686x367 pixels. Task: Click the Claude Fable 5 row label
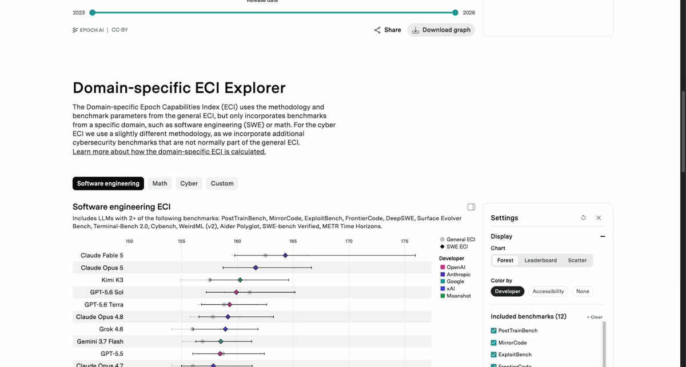[102, 255]
